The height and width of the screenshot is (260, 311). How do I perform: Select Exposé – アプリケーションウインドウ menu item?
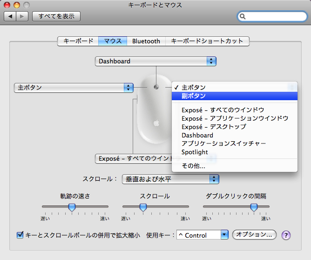point(235,118)
